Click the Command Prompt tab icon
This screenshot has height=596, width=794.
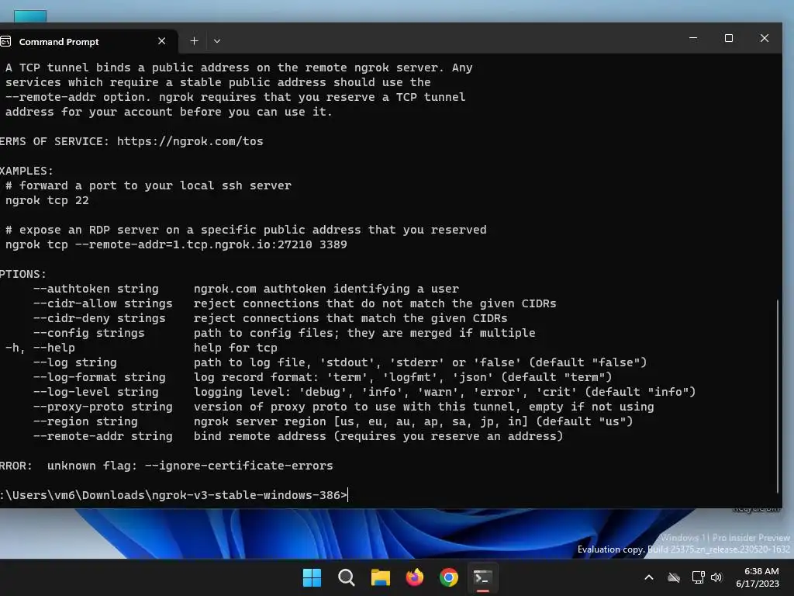pos(5,42)
